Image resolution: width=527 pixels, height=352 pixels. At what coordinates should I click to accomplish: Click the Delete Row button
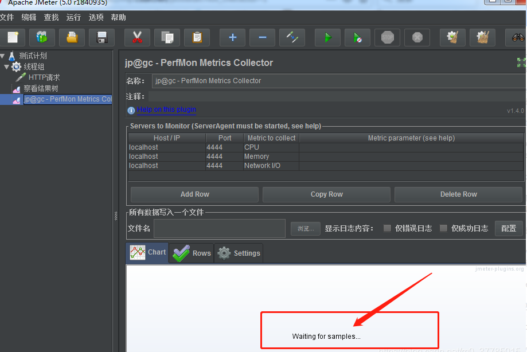point(458,194)
